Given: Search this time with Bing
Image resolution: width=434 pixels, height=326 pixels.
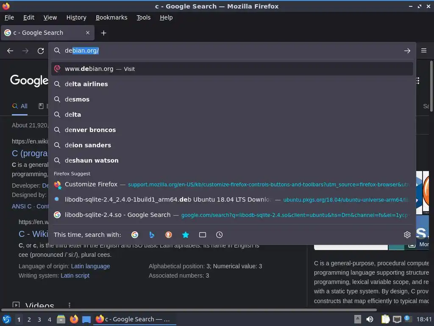Looking at the screenshot, I should [x=152, y=235].
